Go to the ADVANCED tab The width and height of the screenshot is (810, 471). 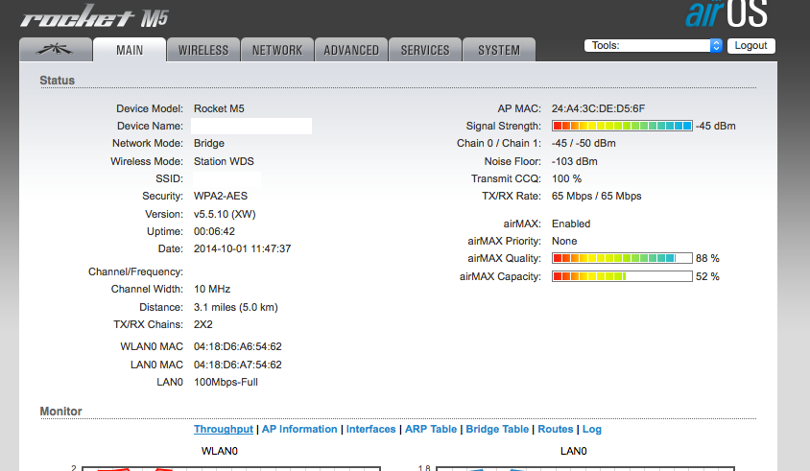tap(351, 50)
